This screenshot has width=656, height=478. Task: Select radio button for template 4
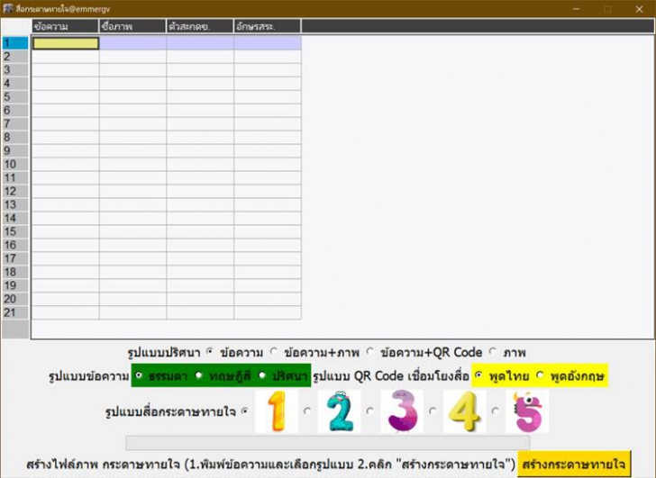click(433, 411)
